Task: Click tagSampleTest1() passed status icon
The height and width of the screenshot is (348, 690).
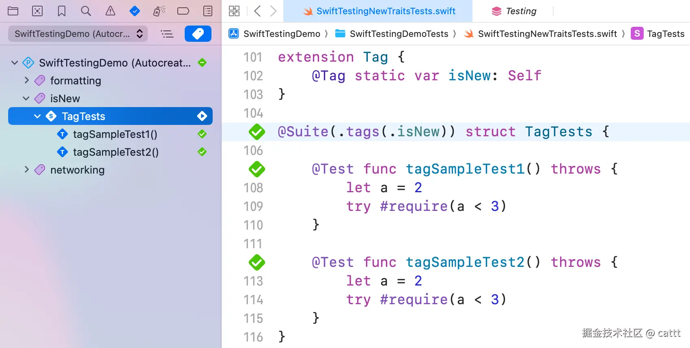Action: (x=202, y=134)
